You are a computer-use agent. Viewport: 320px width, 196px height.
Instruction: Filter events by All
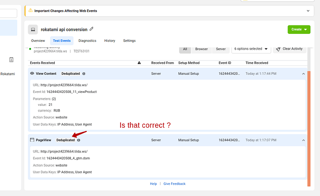tap(185, 49)
